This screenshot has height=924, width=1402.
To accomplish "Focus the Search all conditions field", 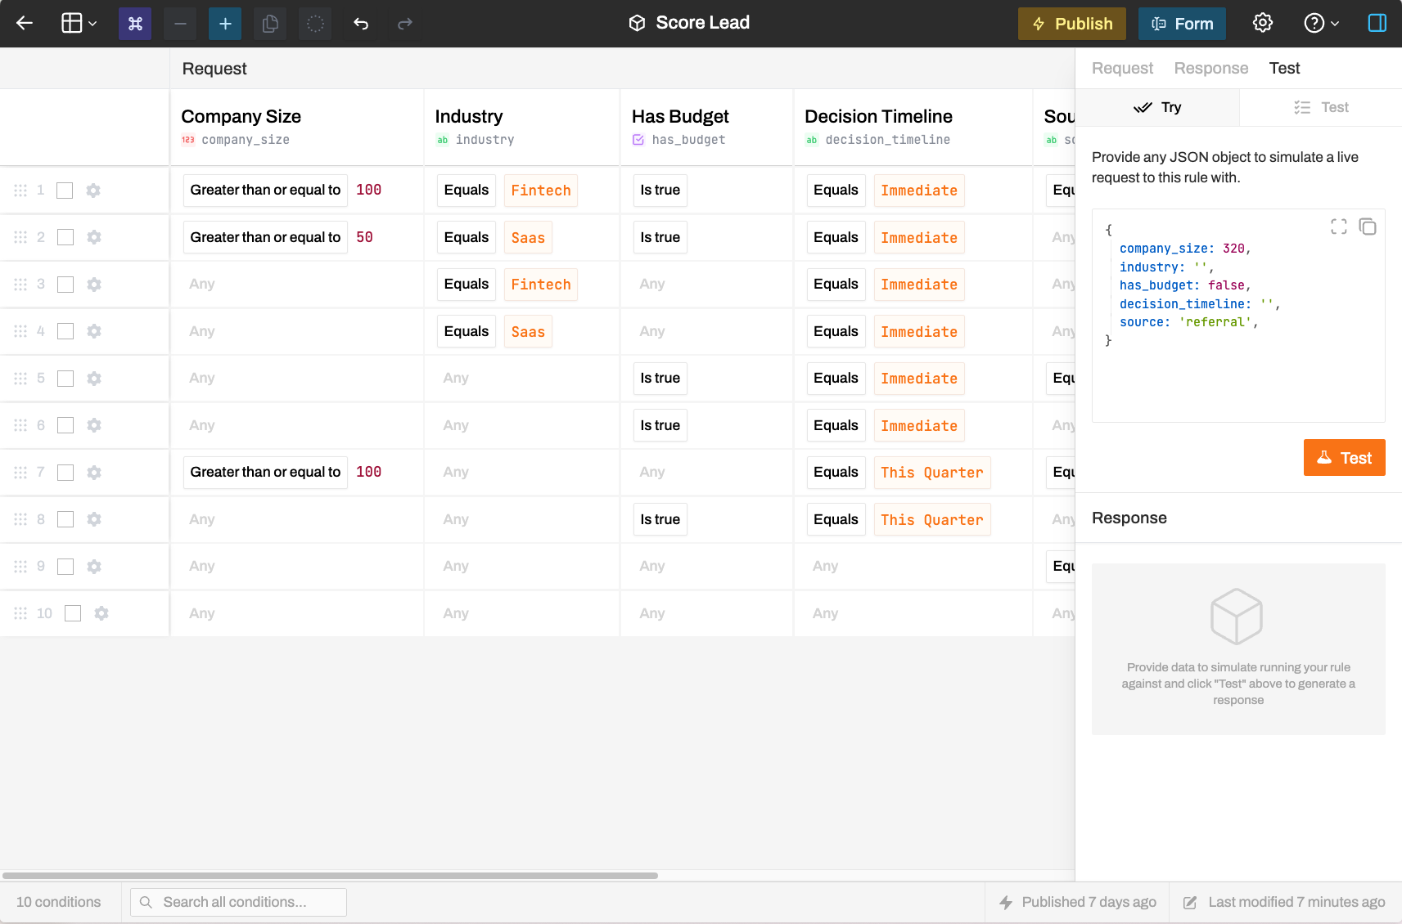I will (x=238, y=902).
